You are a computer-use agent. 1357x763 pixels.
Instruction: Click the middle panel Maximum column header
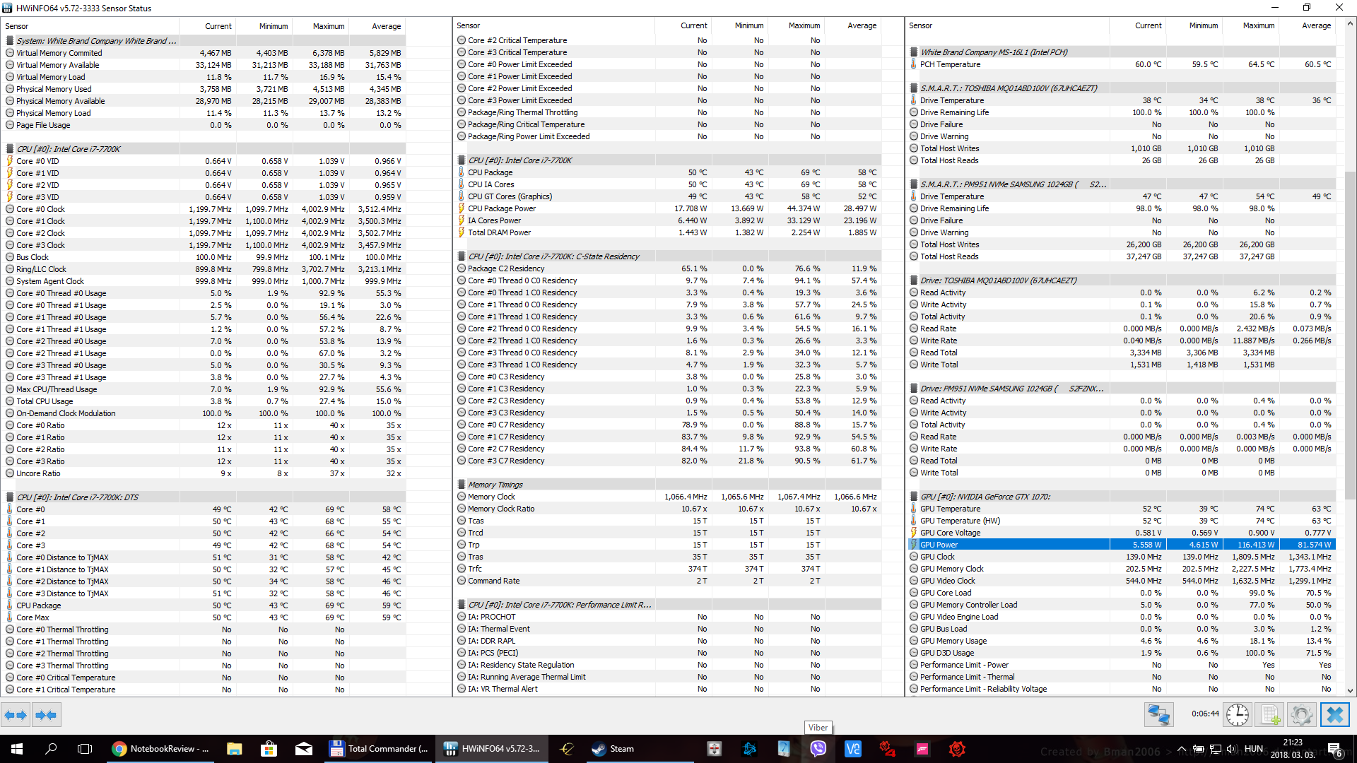pyautogui.click(x=796, y=25)
